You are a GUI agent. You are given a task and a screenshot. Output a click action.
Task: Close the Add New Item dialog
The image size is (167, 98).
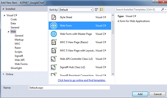click(163, 2)
